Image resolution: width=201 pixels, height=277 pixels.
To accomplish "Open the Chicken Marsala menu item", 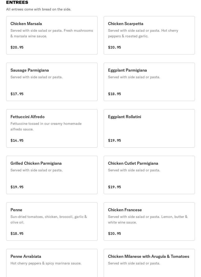I will click(52, 35).
